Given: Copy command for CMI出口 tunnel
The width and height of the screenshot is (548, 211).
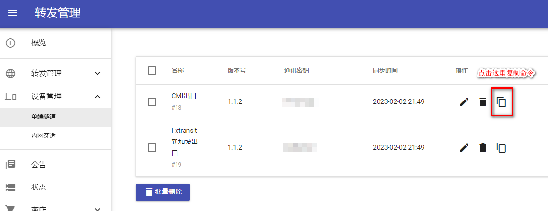Looking at the screenshot, I should [502, 102].
